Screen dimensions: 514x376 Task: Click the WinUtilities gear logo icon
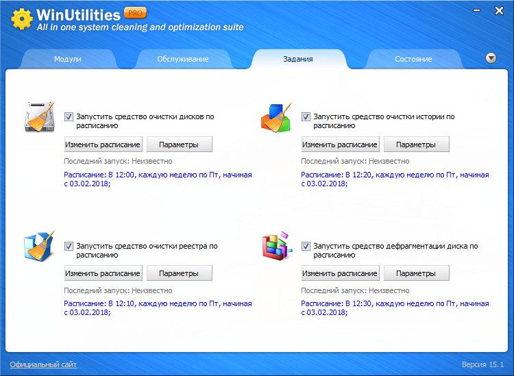pyautogui.click(x=22, y=18)
